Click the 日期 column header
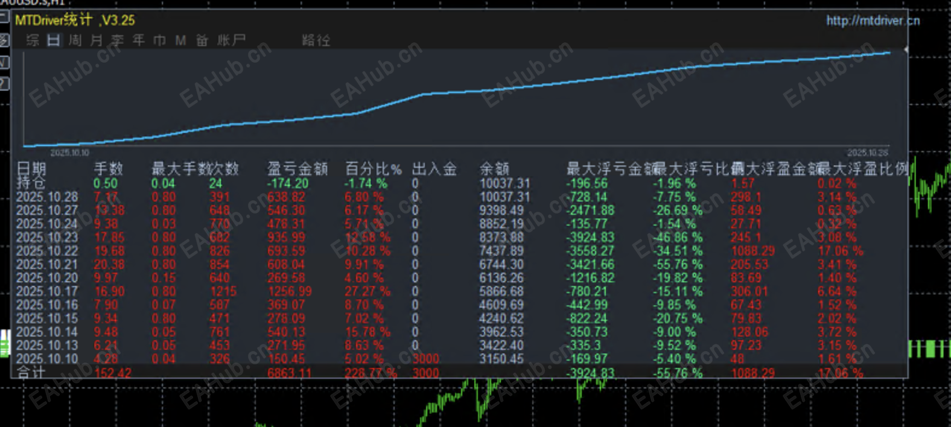Screen dimensions: 951x427 point(31,169)
